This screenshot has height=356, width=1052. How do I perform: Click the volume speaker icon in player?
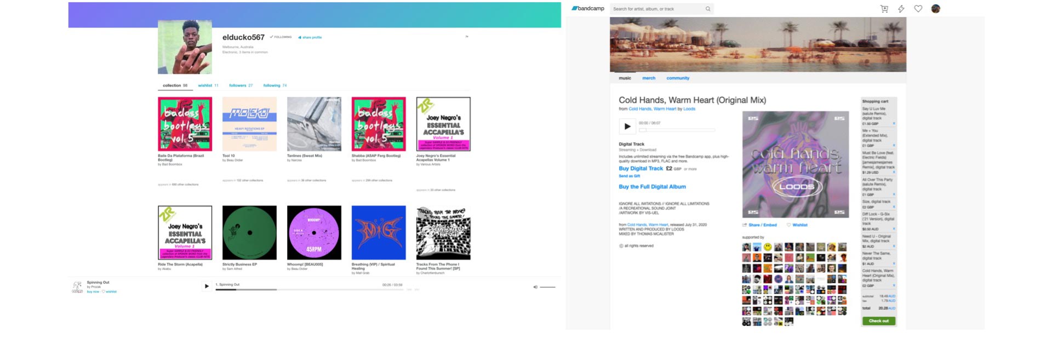535,287
